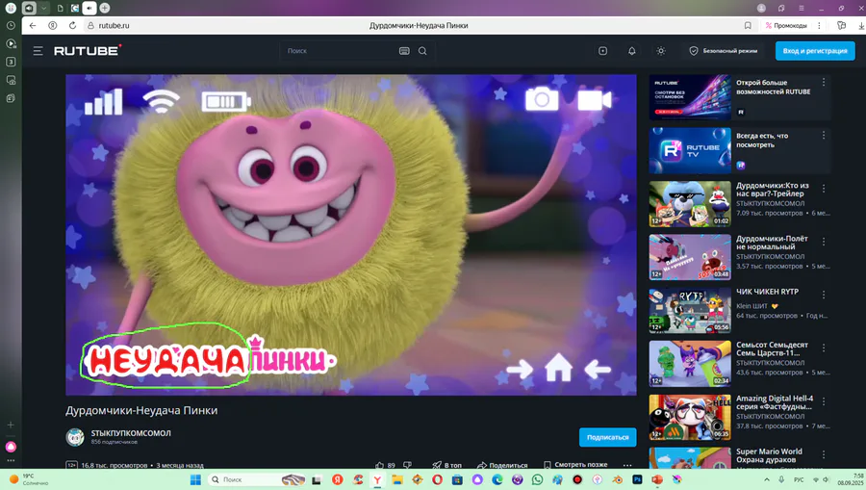Subscribe with the Подписаться button
This screenshot has height=490, width=866.
point(607,437)
